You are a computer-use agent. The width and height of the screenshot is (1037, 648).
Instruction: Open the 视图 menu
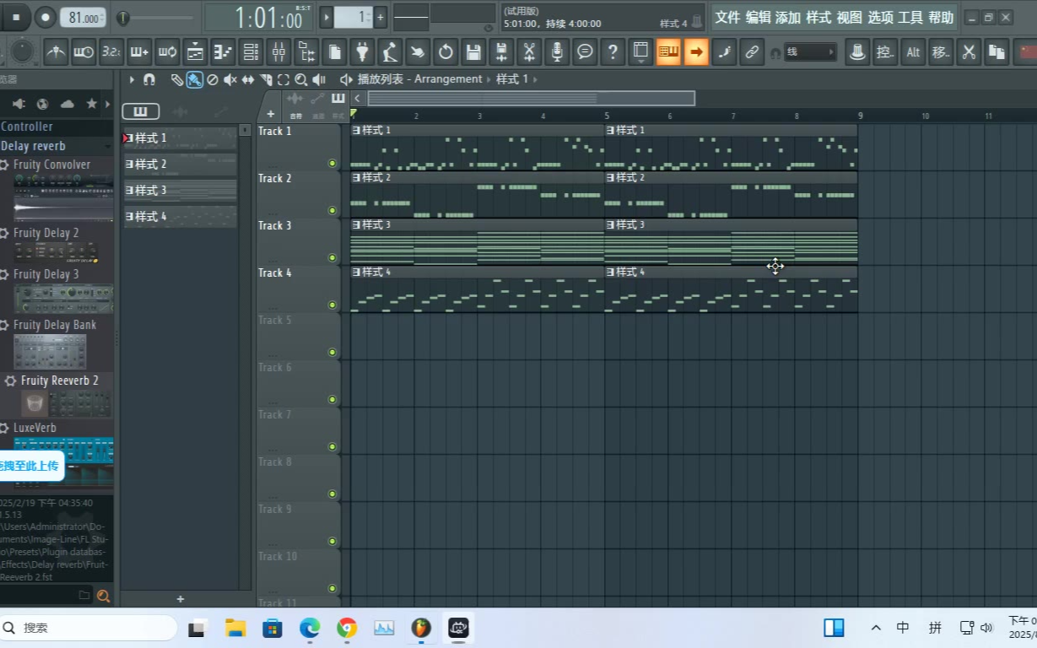(850, 18)
